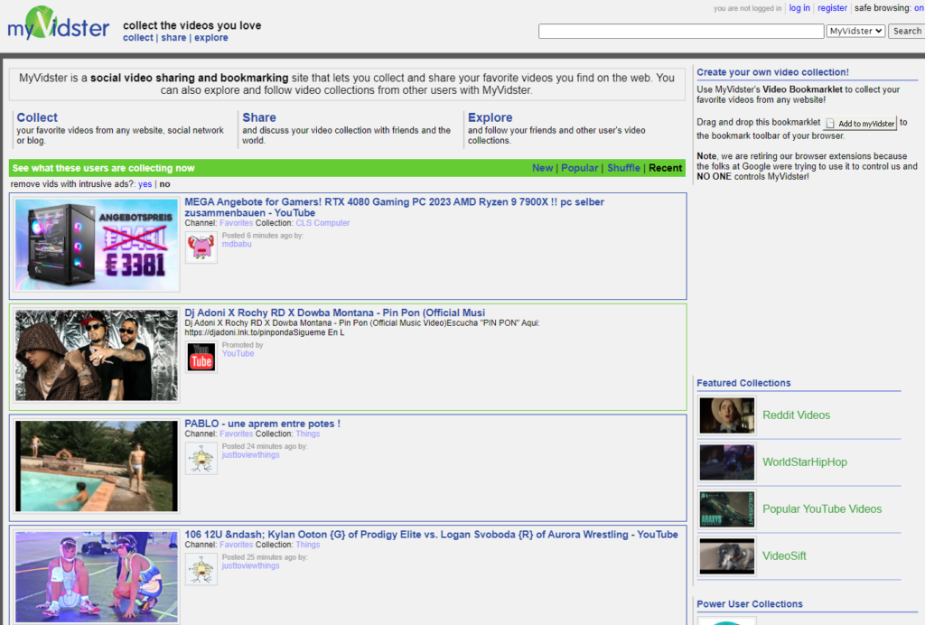The width and height of the screenshot is (925, 625).
Task: Click the YouTube promoted-by link
Action: 238,354
